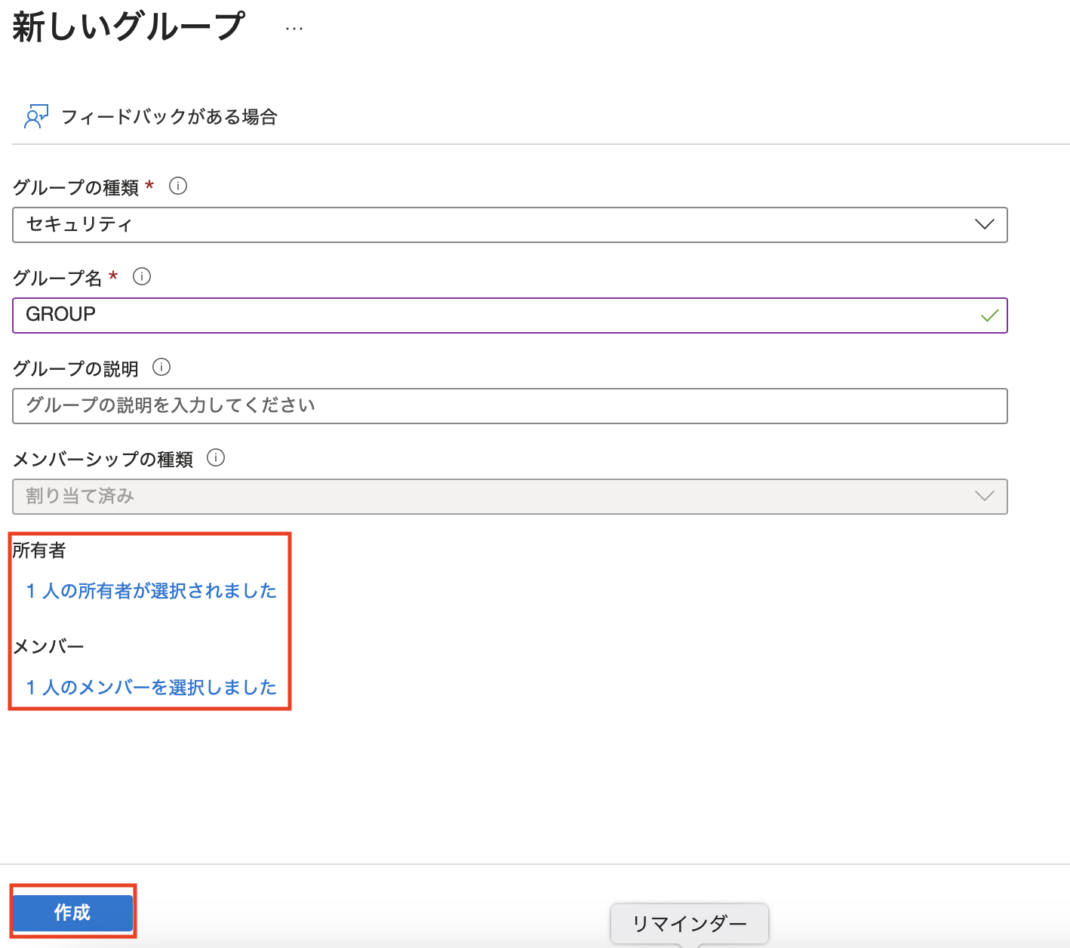Click the info icon beside グループの説明
This screenshot has height=948, width=1070.
[161, 368]
